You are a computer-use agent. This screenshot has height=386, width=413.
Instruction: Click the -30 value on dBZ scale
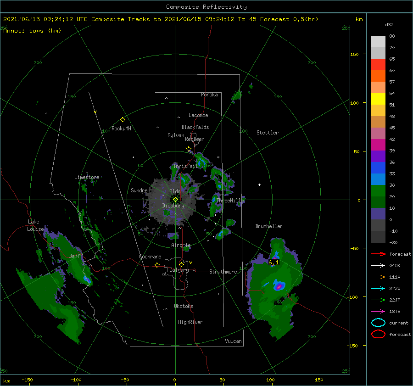point(393,242)
